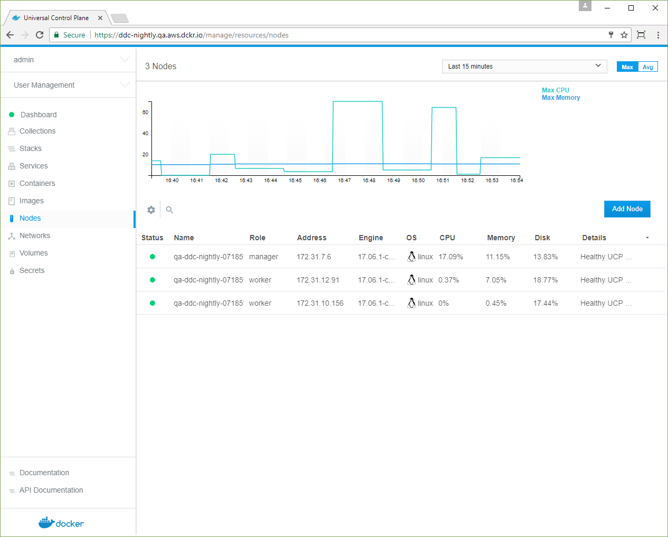668x537 pixels.
Task: Toggle Max CPU series in legend
Action: [555, 90]
